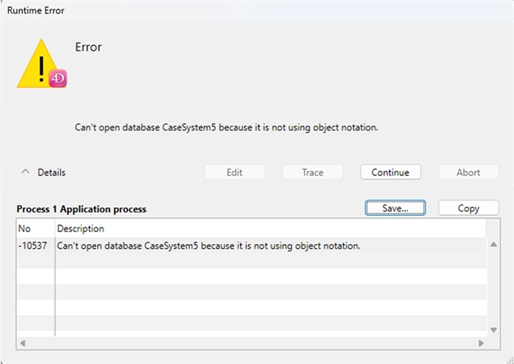This screenshot has height=364, width=514.
Task: Click the pink 4D logo badge
Action: pyautogui.click(x=58, y=78)
